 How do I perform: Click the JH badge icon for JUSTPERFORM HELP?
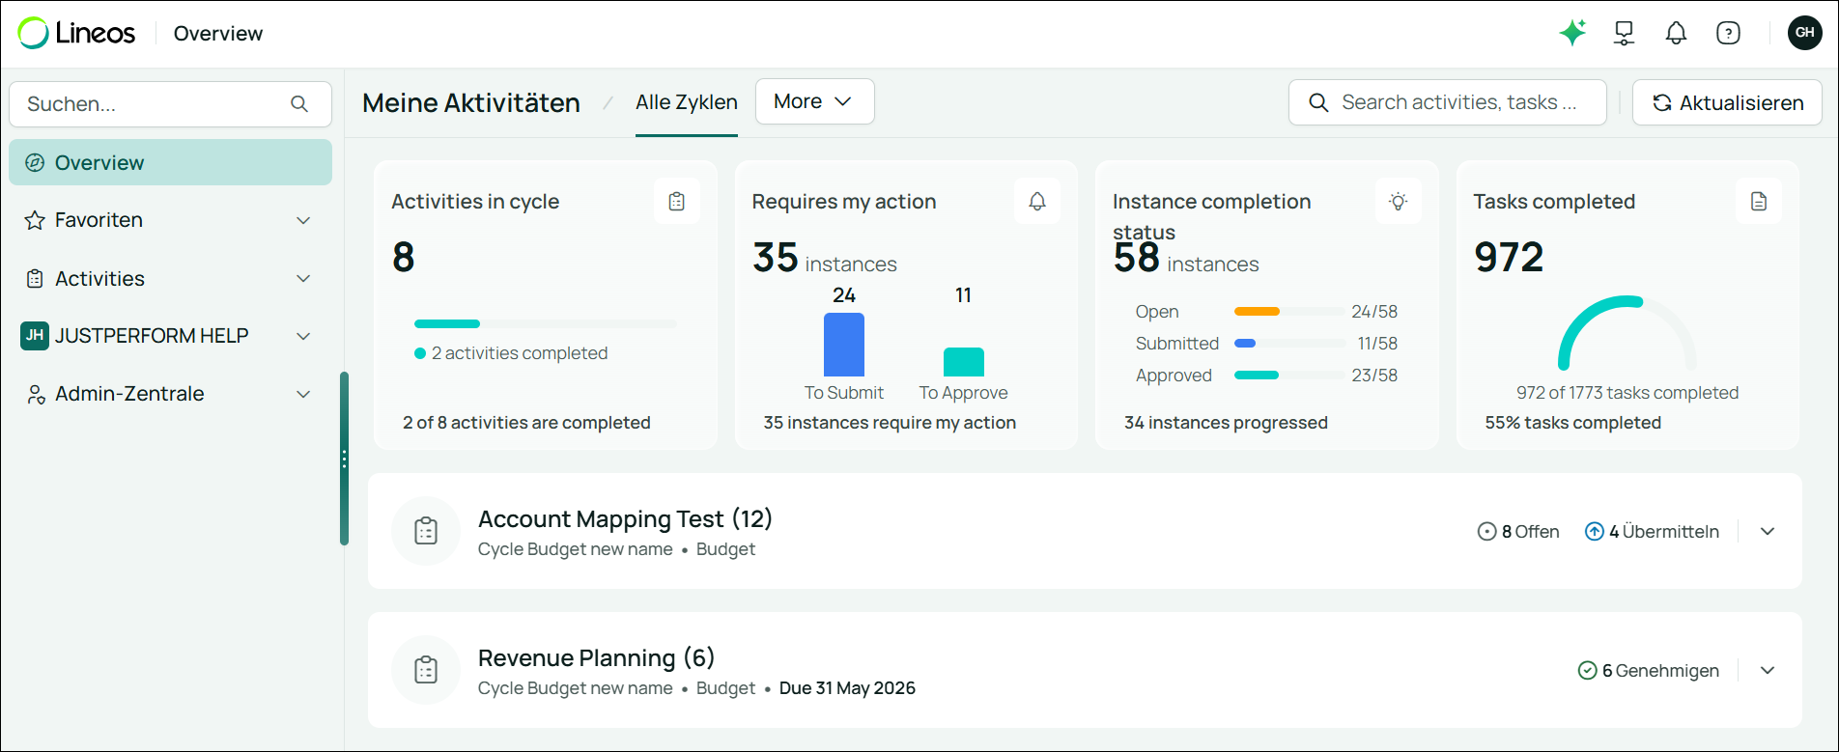point(35,336)
